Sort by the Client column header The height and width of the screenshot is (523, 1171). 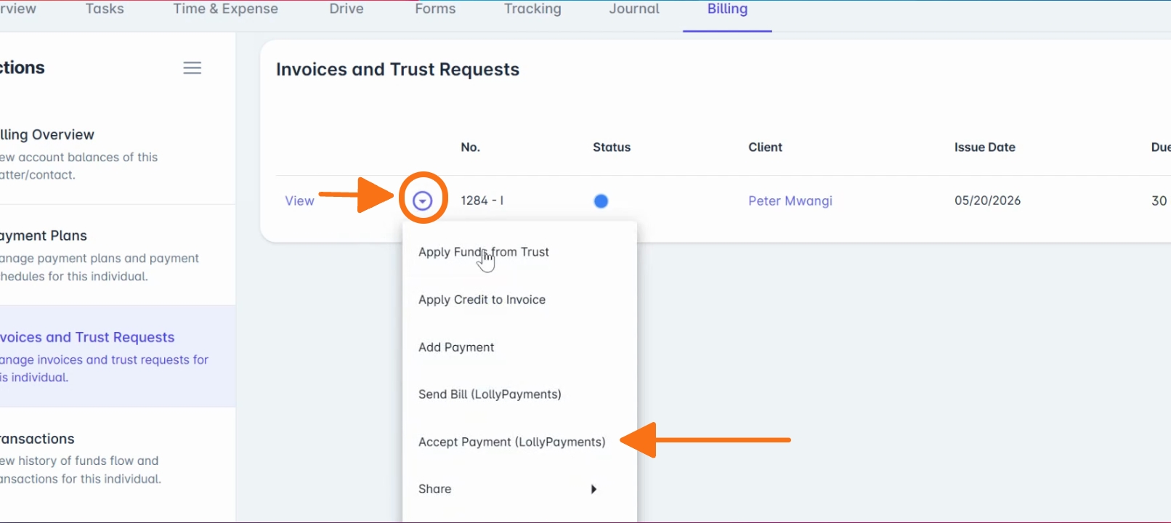point(765,147)
